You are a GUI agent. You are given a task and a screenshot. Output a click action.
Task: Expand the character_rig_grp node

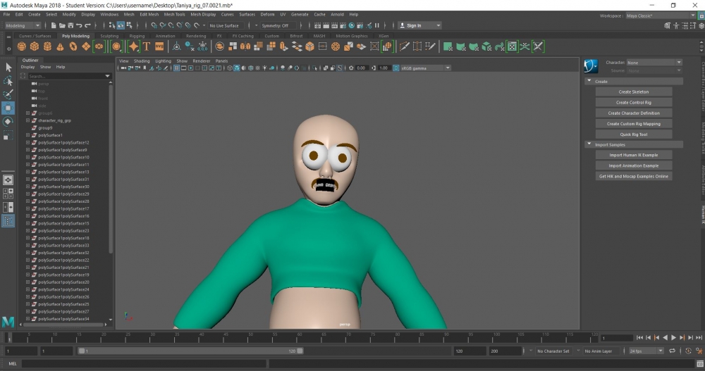27,120
